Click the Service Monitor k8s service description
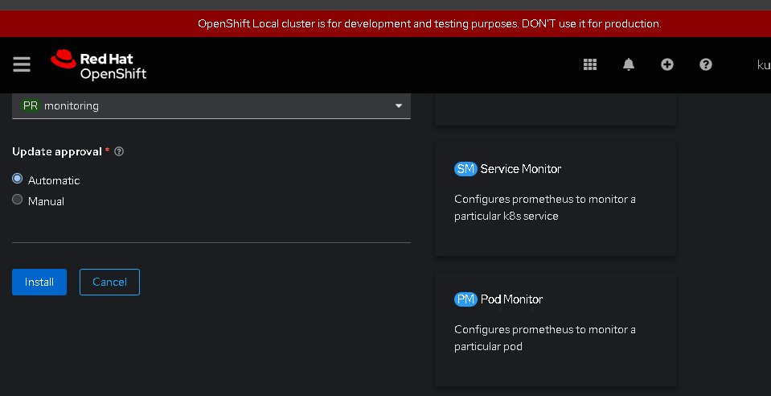 tap(545, 208)
